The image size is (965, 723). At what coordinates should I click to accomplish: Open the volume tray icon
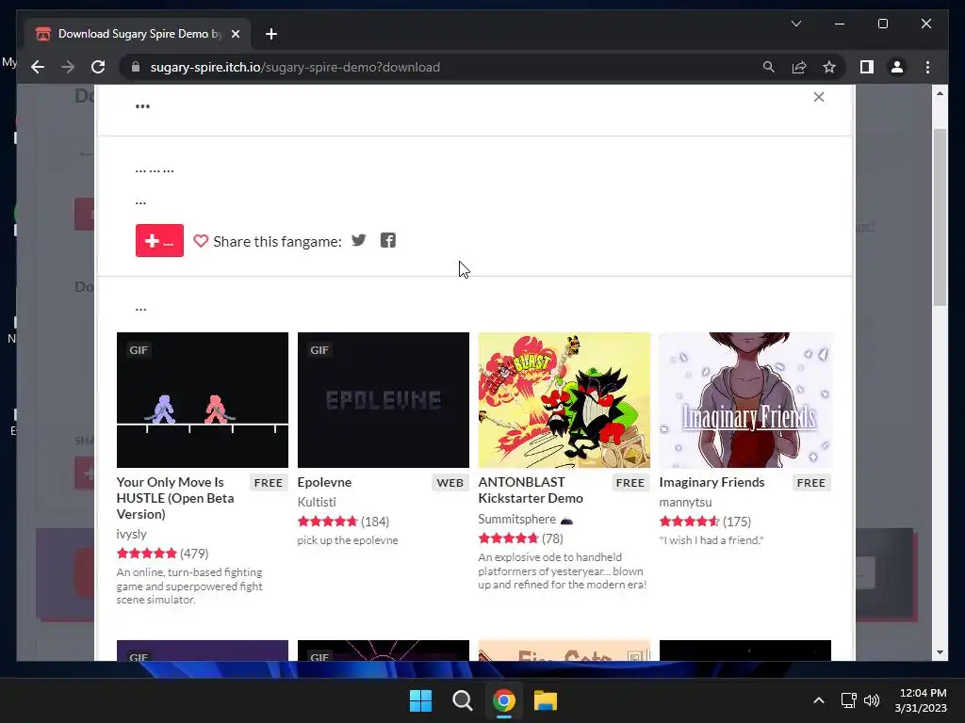coord(872,700)
